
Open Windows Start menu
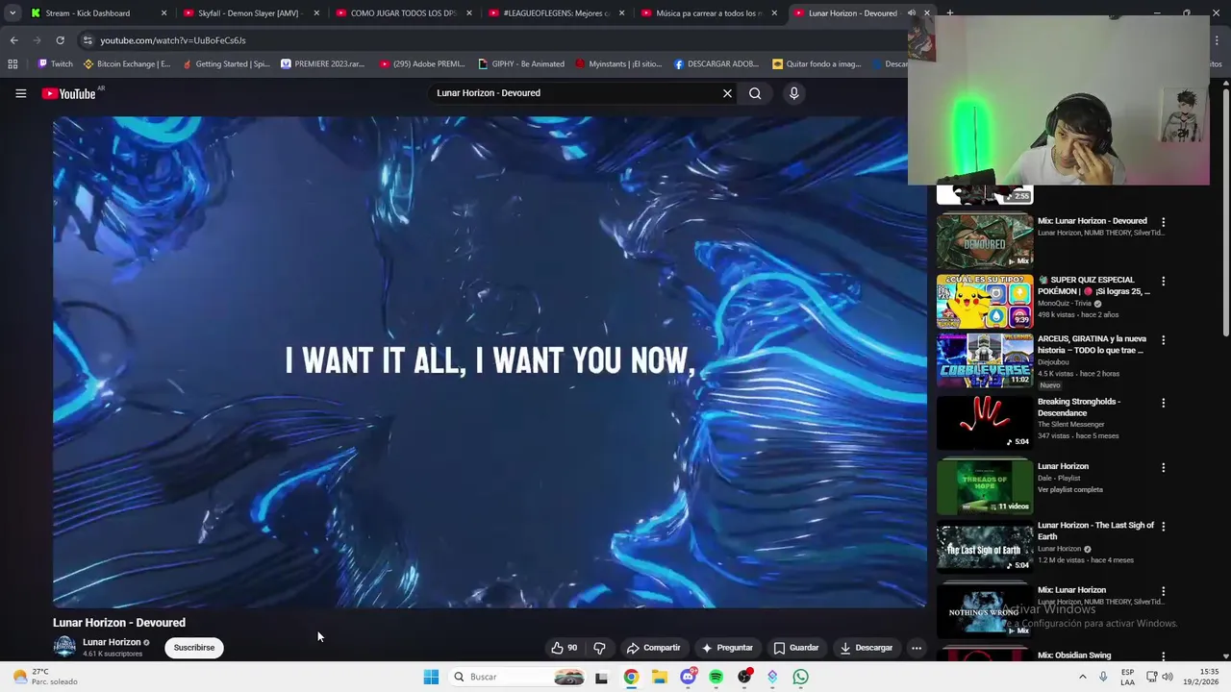pyautogui.click(x=431, y=677)
